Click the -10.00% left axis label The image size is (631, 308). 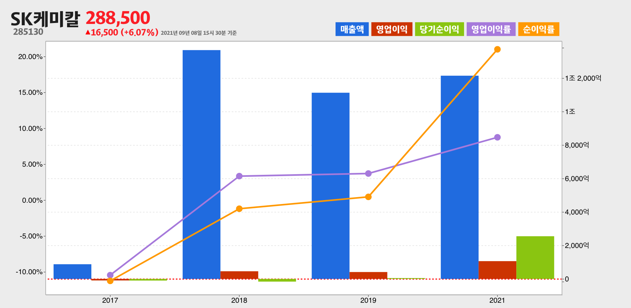click(29, 272)
